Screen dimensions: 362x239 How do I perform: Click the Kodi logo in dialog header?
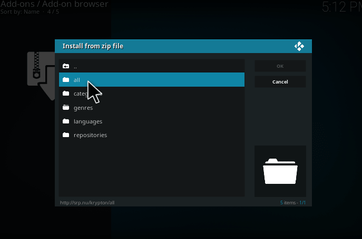coord(299,46)
